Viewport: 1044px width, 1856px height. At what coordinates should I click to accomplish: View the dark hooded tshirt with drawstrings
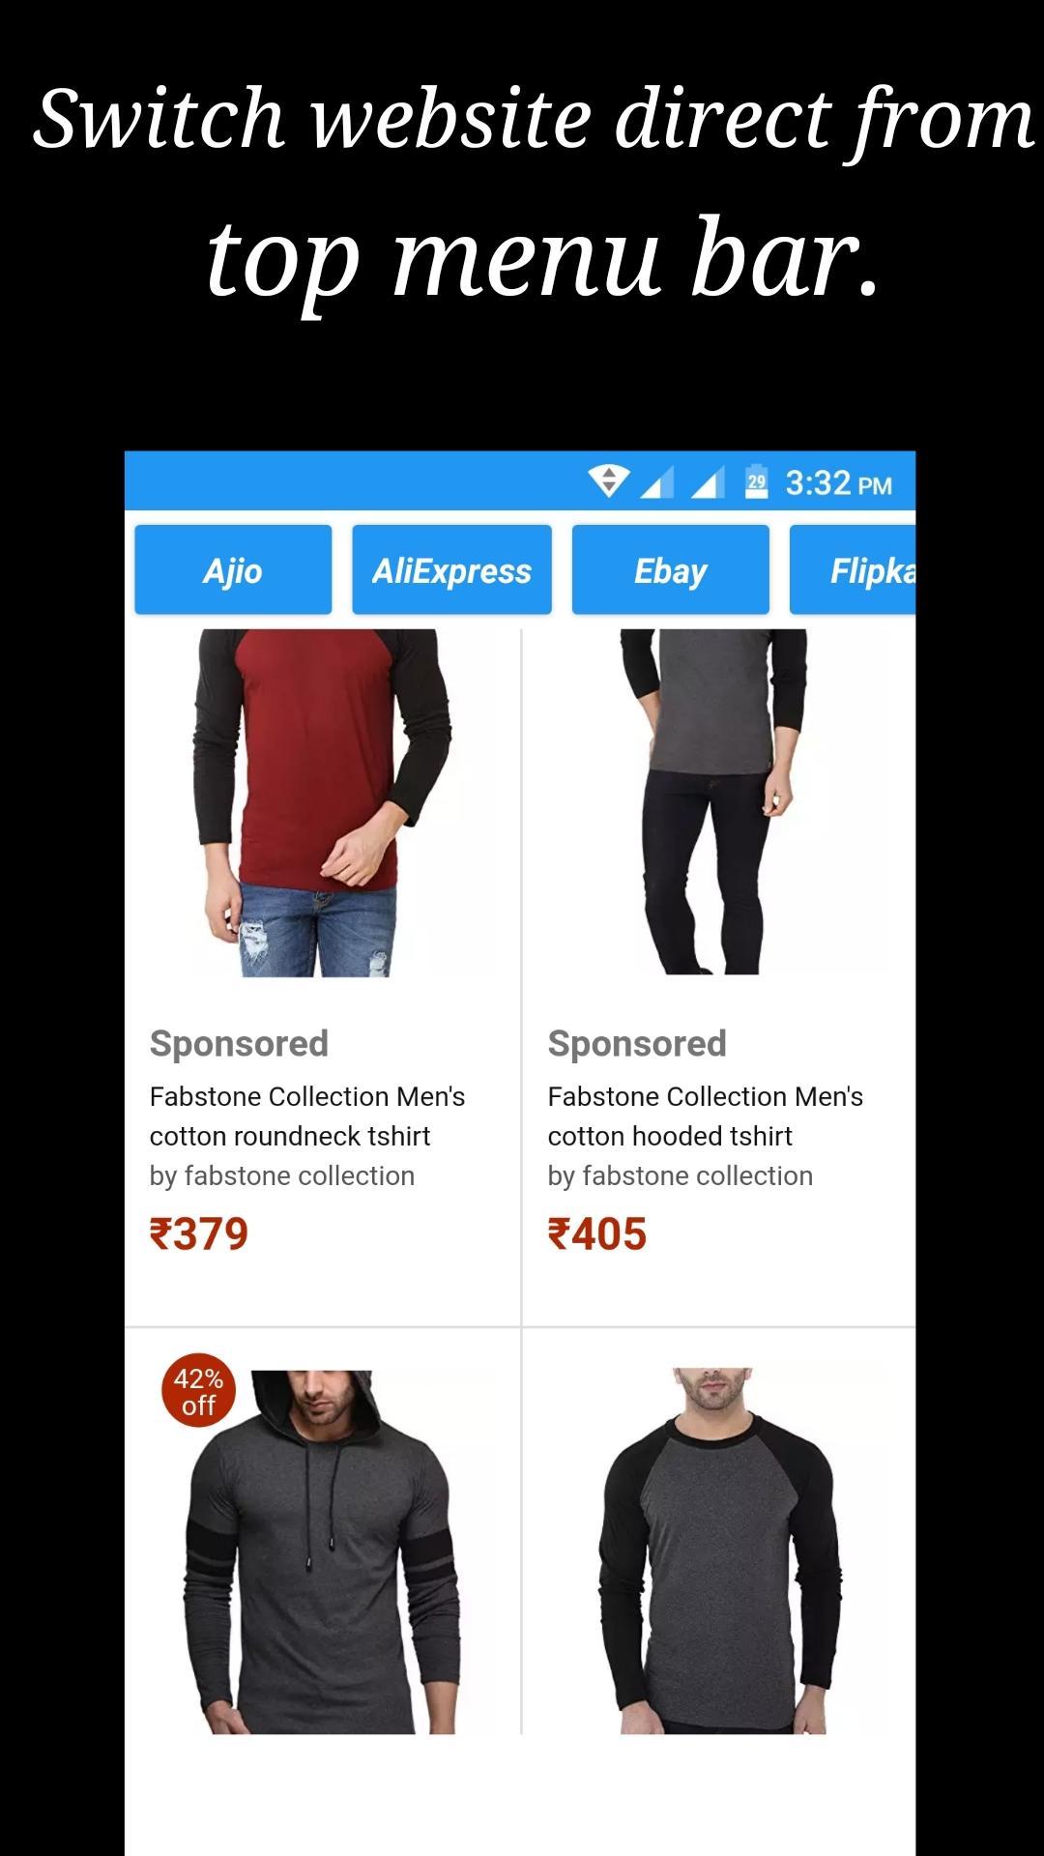point(321,1551)
